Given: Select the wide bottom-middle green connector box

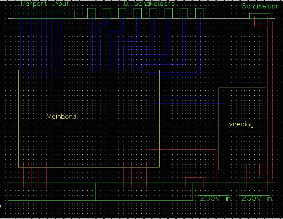Looking at the screenshot, I should click(x=144, y=192).
